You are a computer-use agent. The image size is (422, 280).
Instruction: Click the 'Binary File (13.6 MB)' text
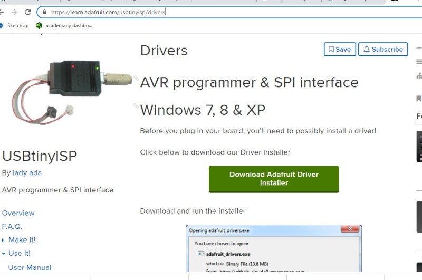(x=247, y=264)
